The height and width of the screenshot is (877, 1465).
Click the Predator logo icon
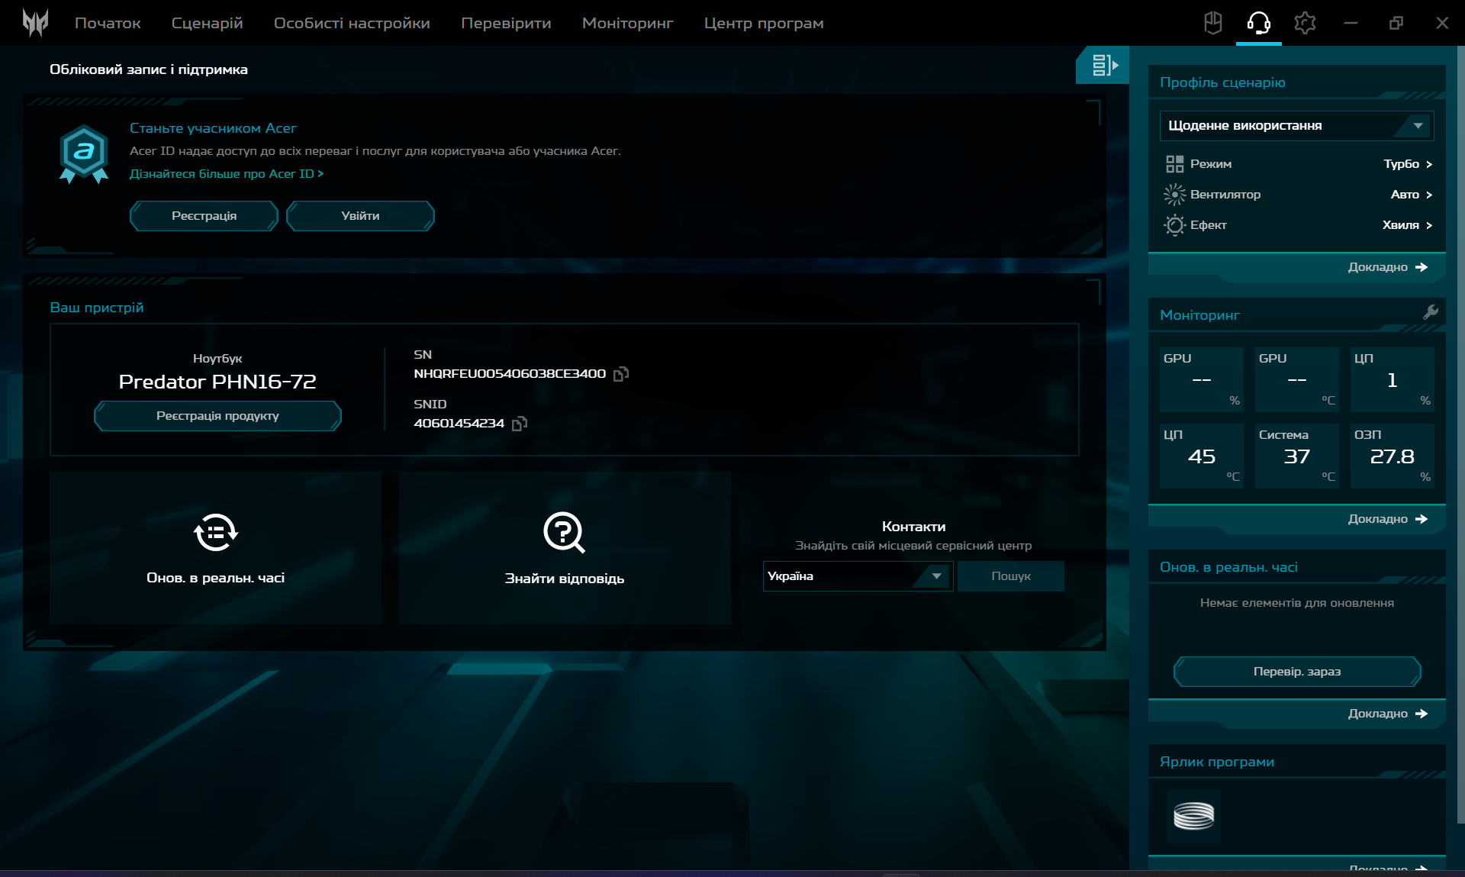(35, 23)
